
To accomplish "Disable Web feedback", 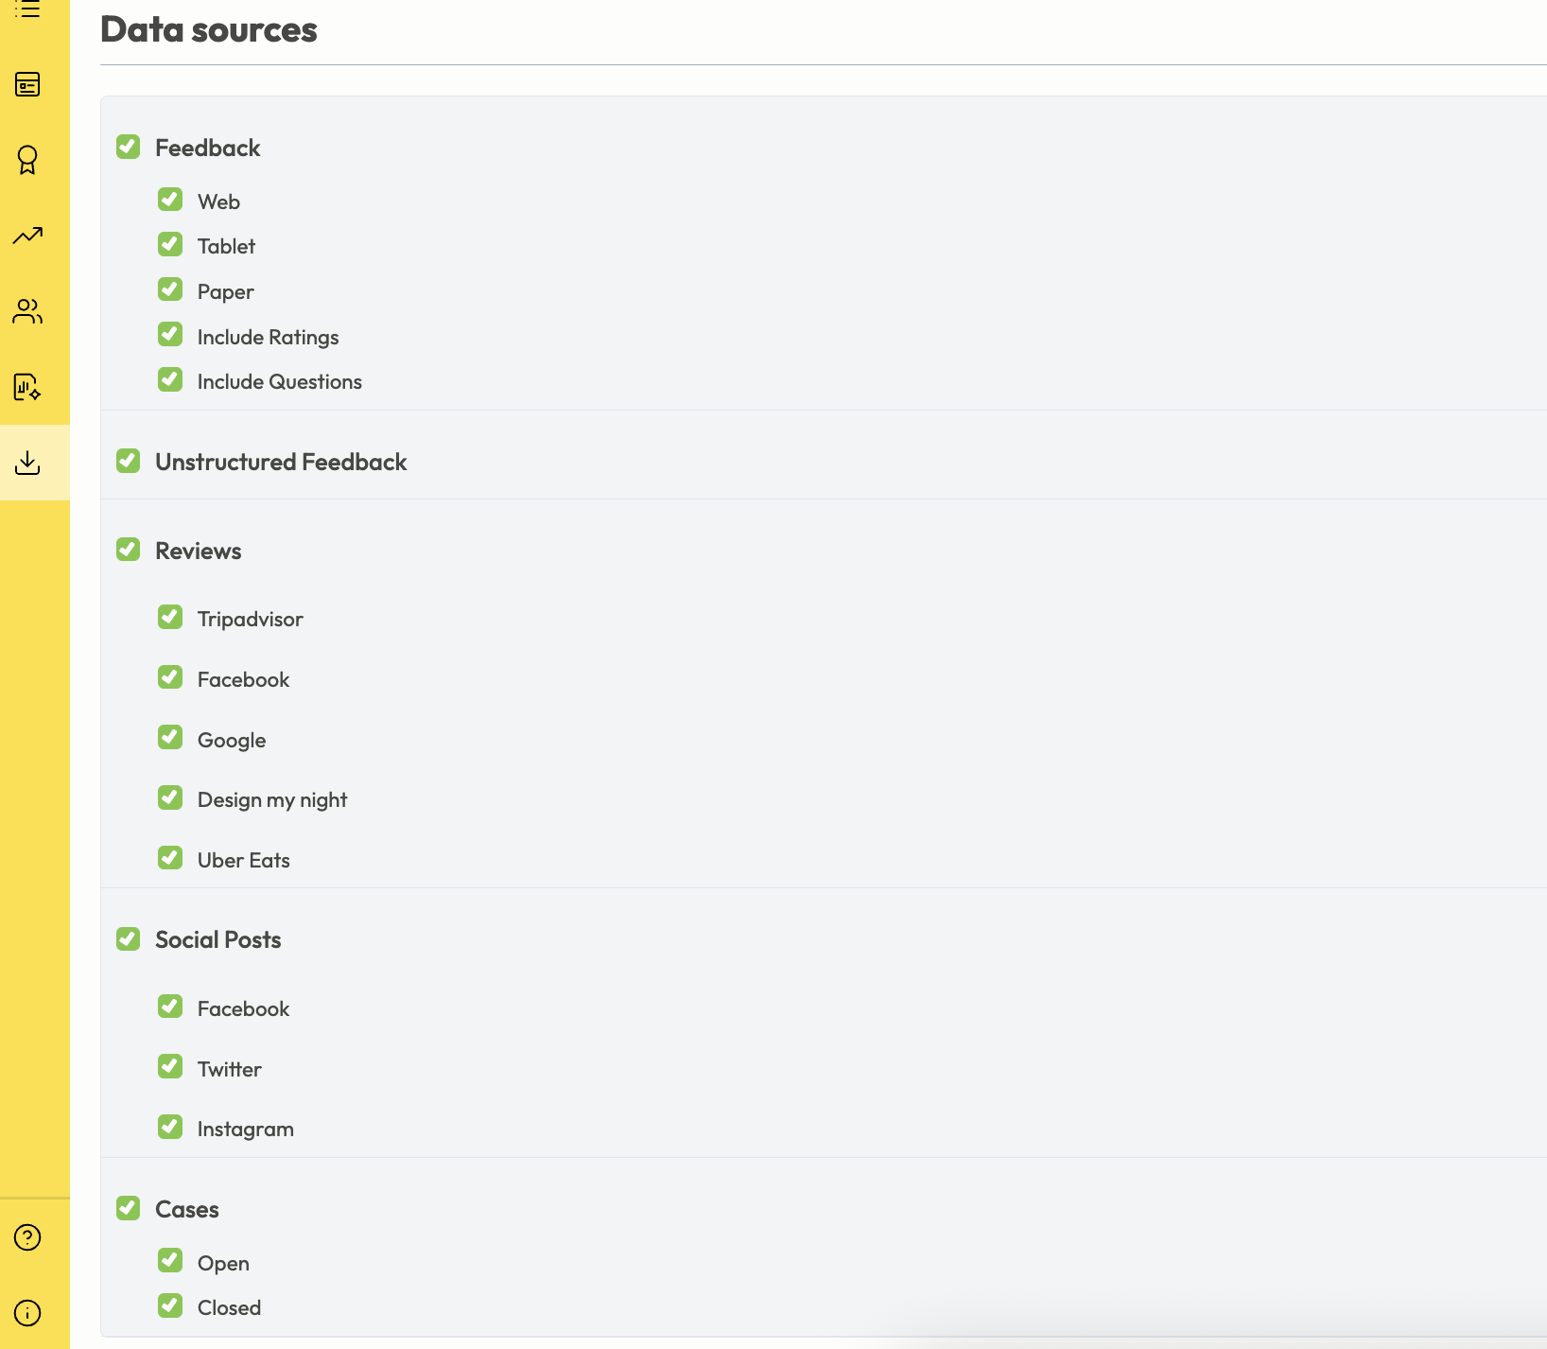I will point(170,199).
